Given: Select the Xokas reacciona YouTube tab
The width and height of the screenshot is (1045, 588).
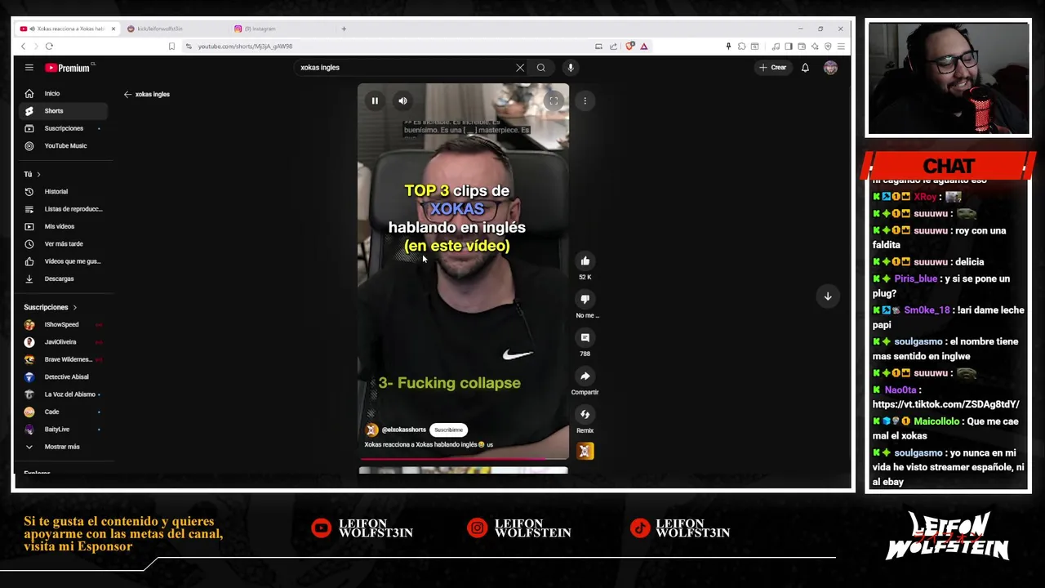Looking at the screenshot, I should tap(67, 29).
